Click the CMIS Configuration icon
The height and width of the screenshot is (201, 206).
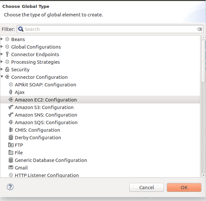[x=11, y=130]
